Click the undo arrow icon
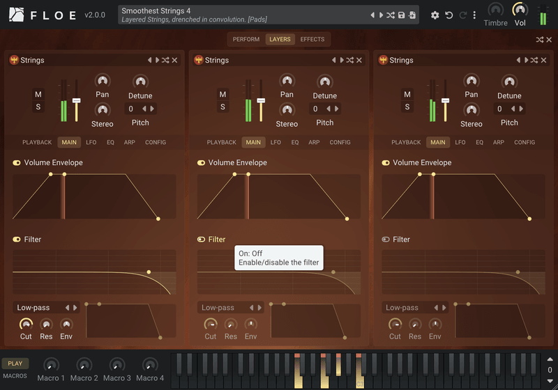This screenshot has height=390, width=558. [449, 15]
